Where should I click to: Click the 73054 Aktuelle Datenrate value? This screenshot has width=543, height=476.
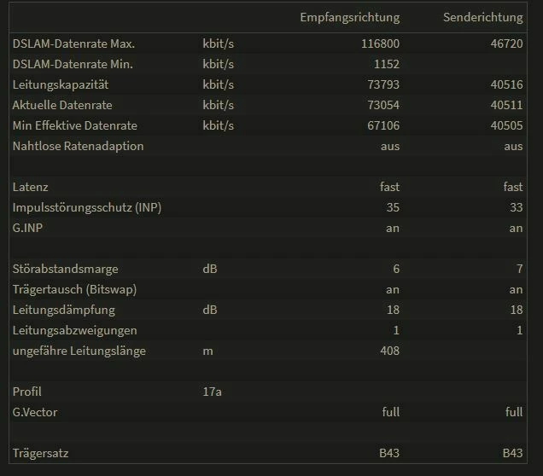click(x=382, y=105)
